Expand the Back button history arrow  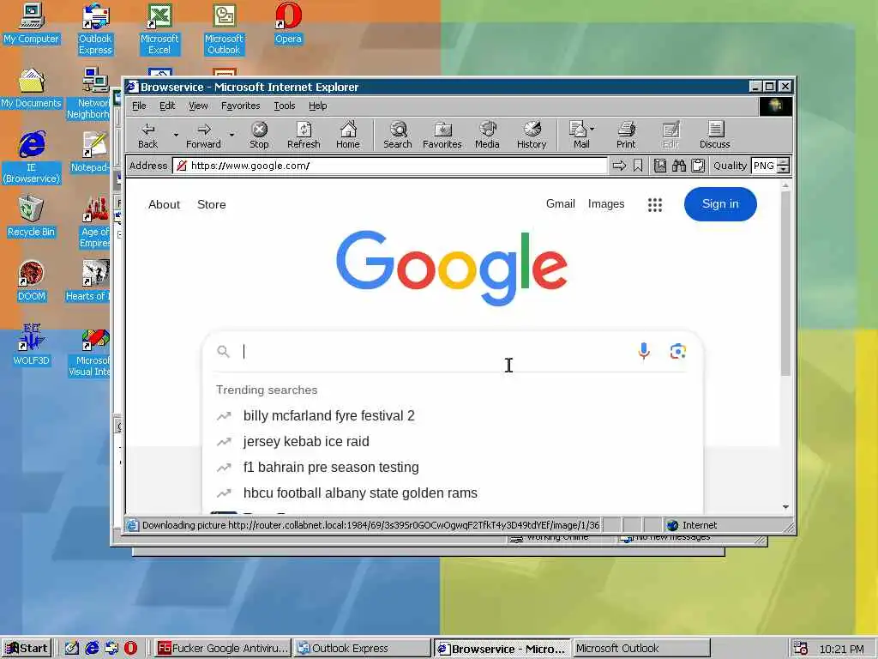coord(176,135)
